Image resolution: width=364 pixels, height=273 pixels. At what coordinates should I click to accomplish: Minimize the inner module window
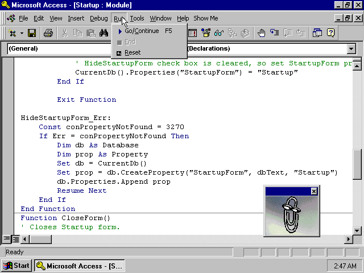[339, 18]
